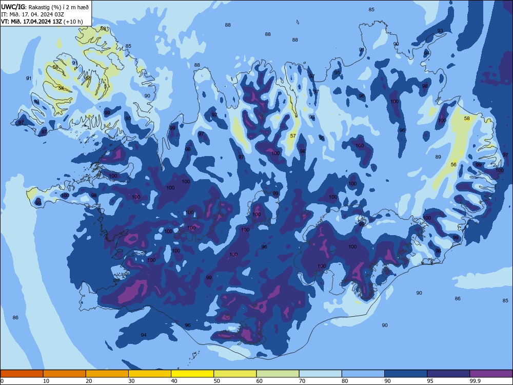Viewport: 513px width, 385px height.
Task: Select the dark blue 90–95 legend swatch
Action: click(x=406, y=374)
